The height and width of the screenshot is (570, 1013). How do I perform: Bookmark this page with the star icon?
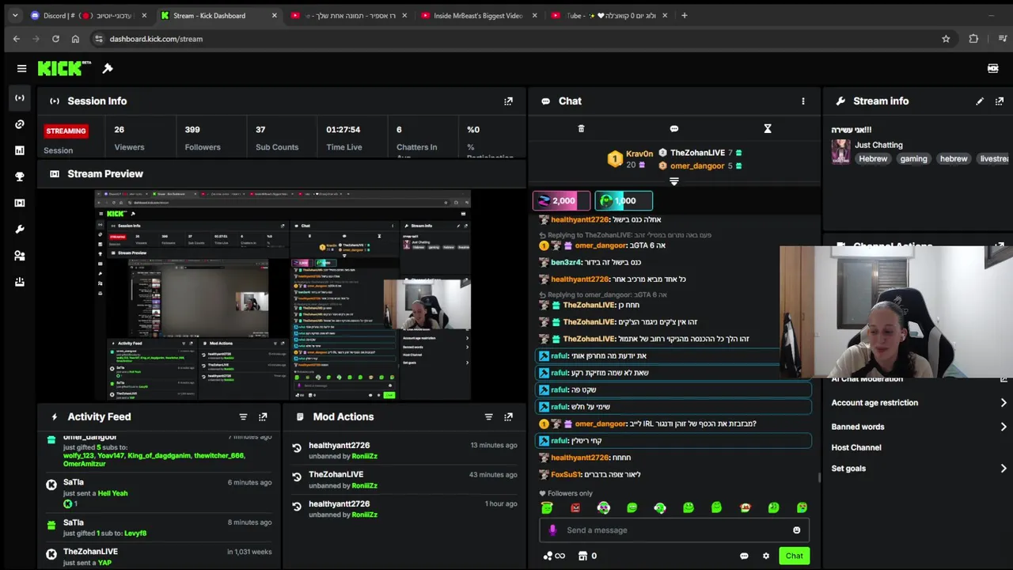(x=946, y=39)
